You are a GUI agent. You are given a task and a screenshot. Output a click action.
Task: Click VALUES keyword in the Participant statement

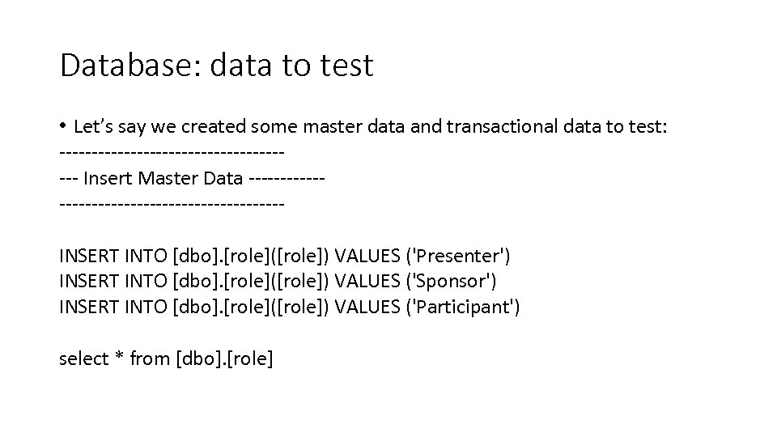367,307
